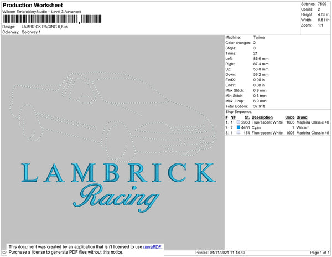The image size is (332, 257).
Task: Click the 'Colorway 1' value
Action: coord(31,32)
